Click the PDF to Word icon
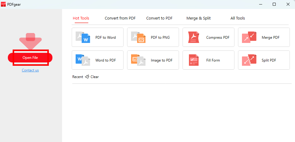295x142 pixels. [x=83, y=37]
